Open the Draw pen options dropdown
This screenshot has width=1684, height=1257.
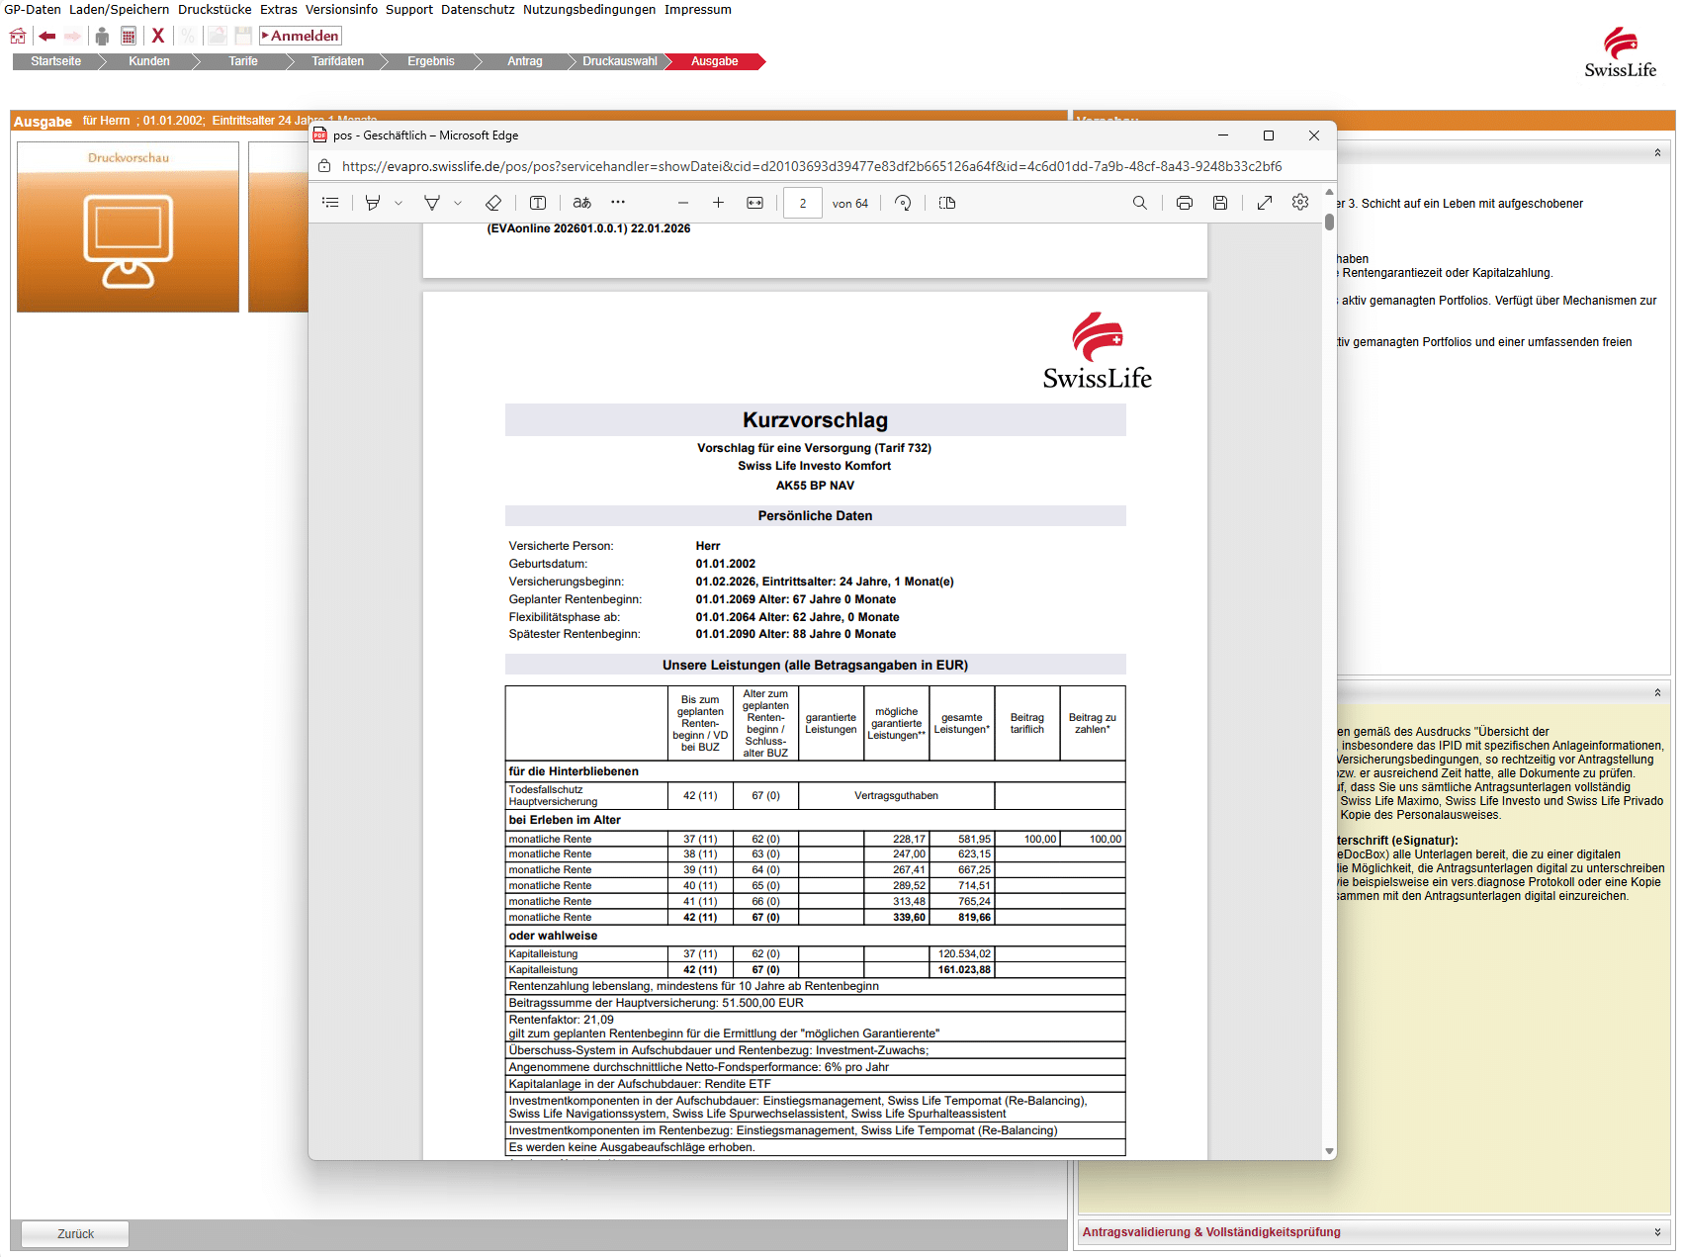(399, 203)
